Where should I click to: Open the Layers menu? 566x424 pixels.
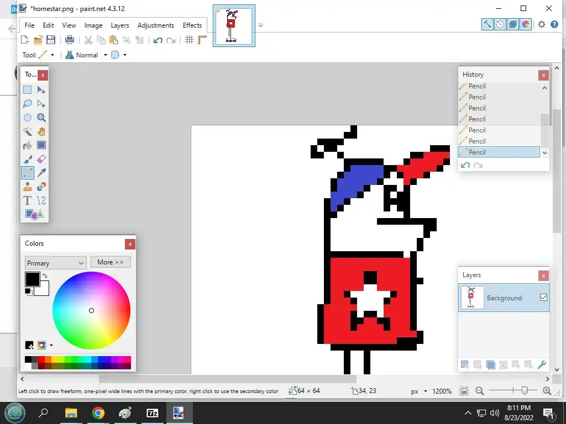[x=120, y=25]
